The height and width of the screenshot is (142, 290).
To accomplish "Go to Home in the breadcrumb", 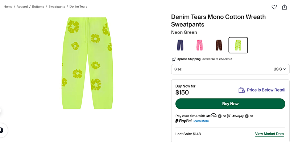I will pos(8,7).
